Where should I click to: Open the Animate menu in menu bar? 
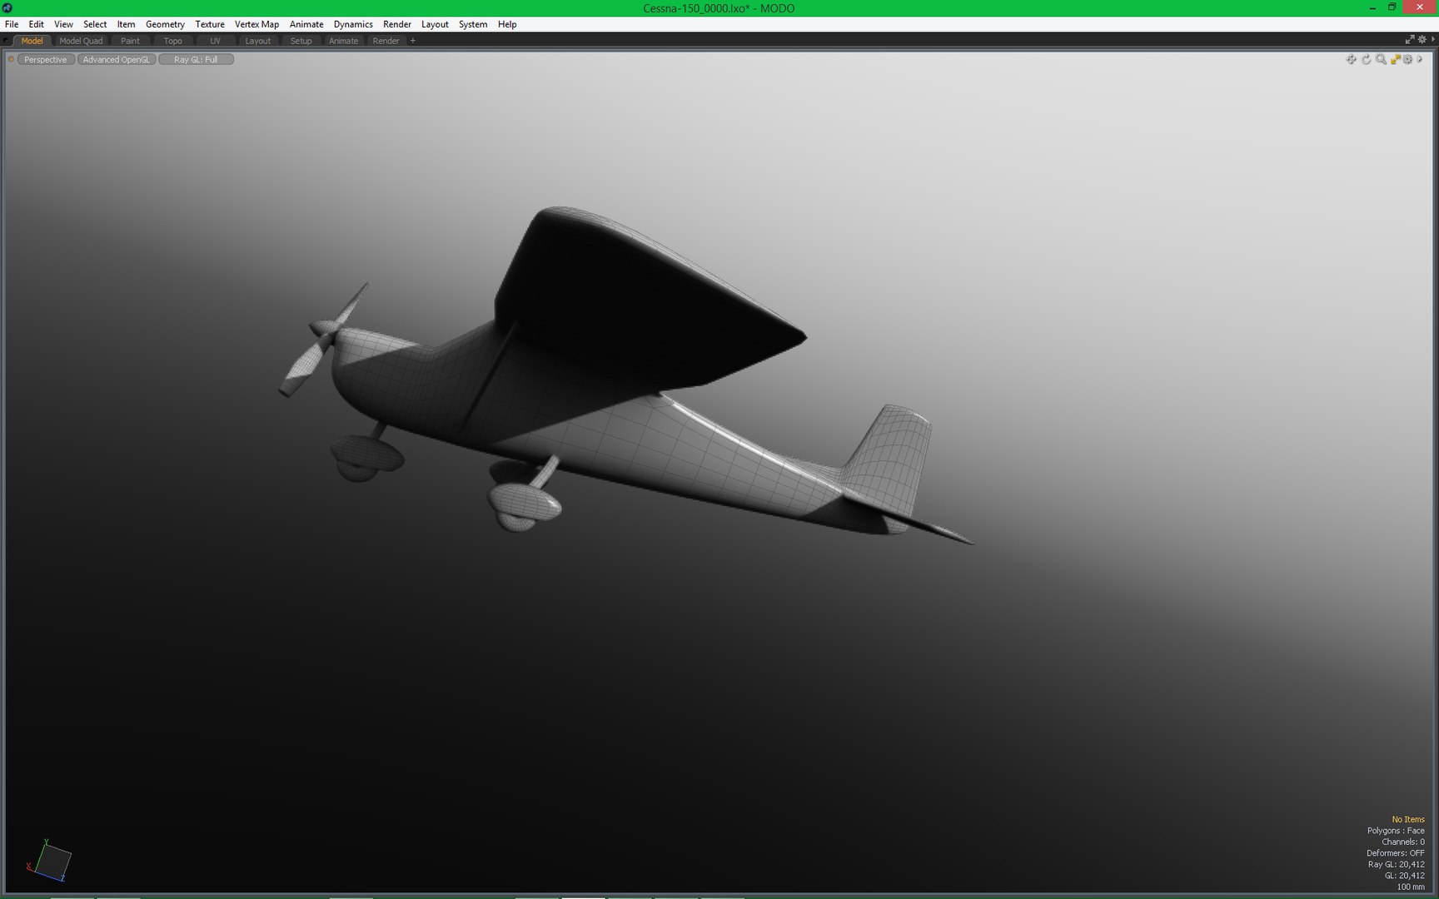(x=306, y=24)
